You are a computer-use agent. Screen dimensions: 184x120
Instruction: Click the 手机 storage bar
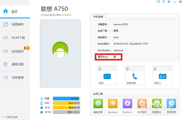pos(67,103)
